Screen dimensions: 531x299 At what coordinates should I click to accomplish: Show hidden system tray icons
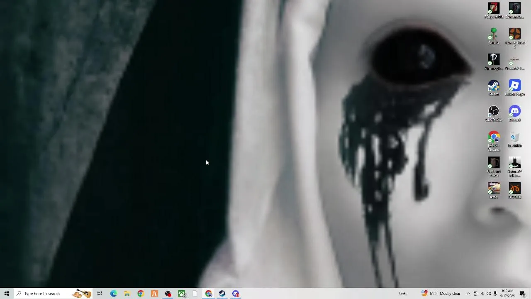click(x=469, y=294)
